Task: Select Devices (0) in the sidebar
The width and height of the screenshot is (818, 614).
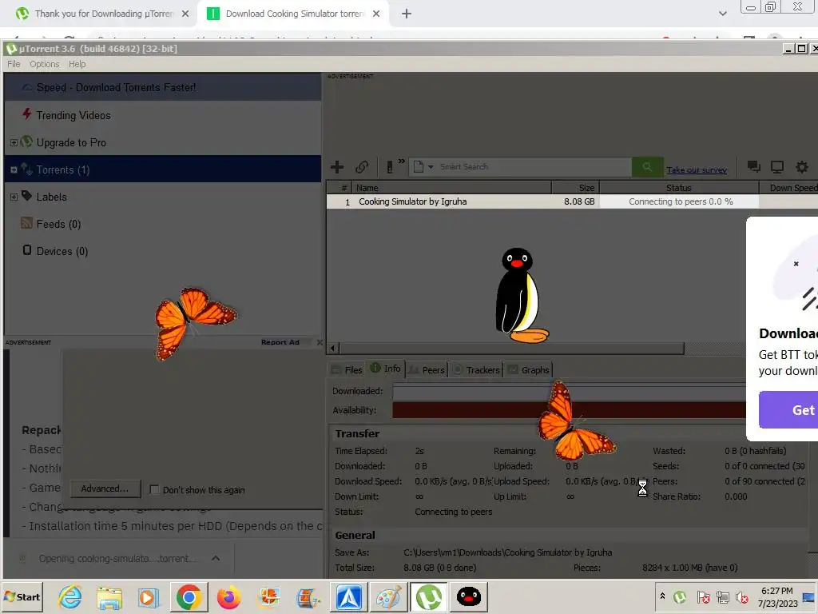Action: click(62, 251)
